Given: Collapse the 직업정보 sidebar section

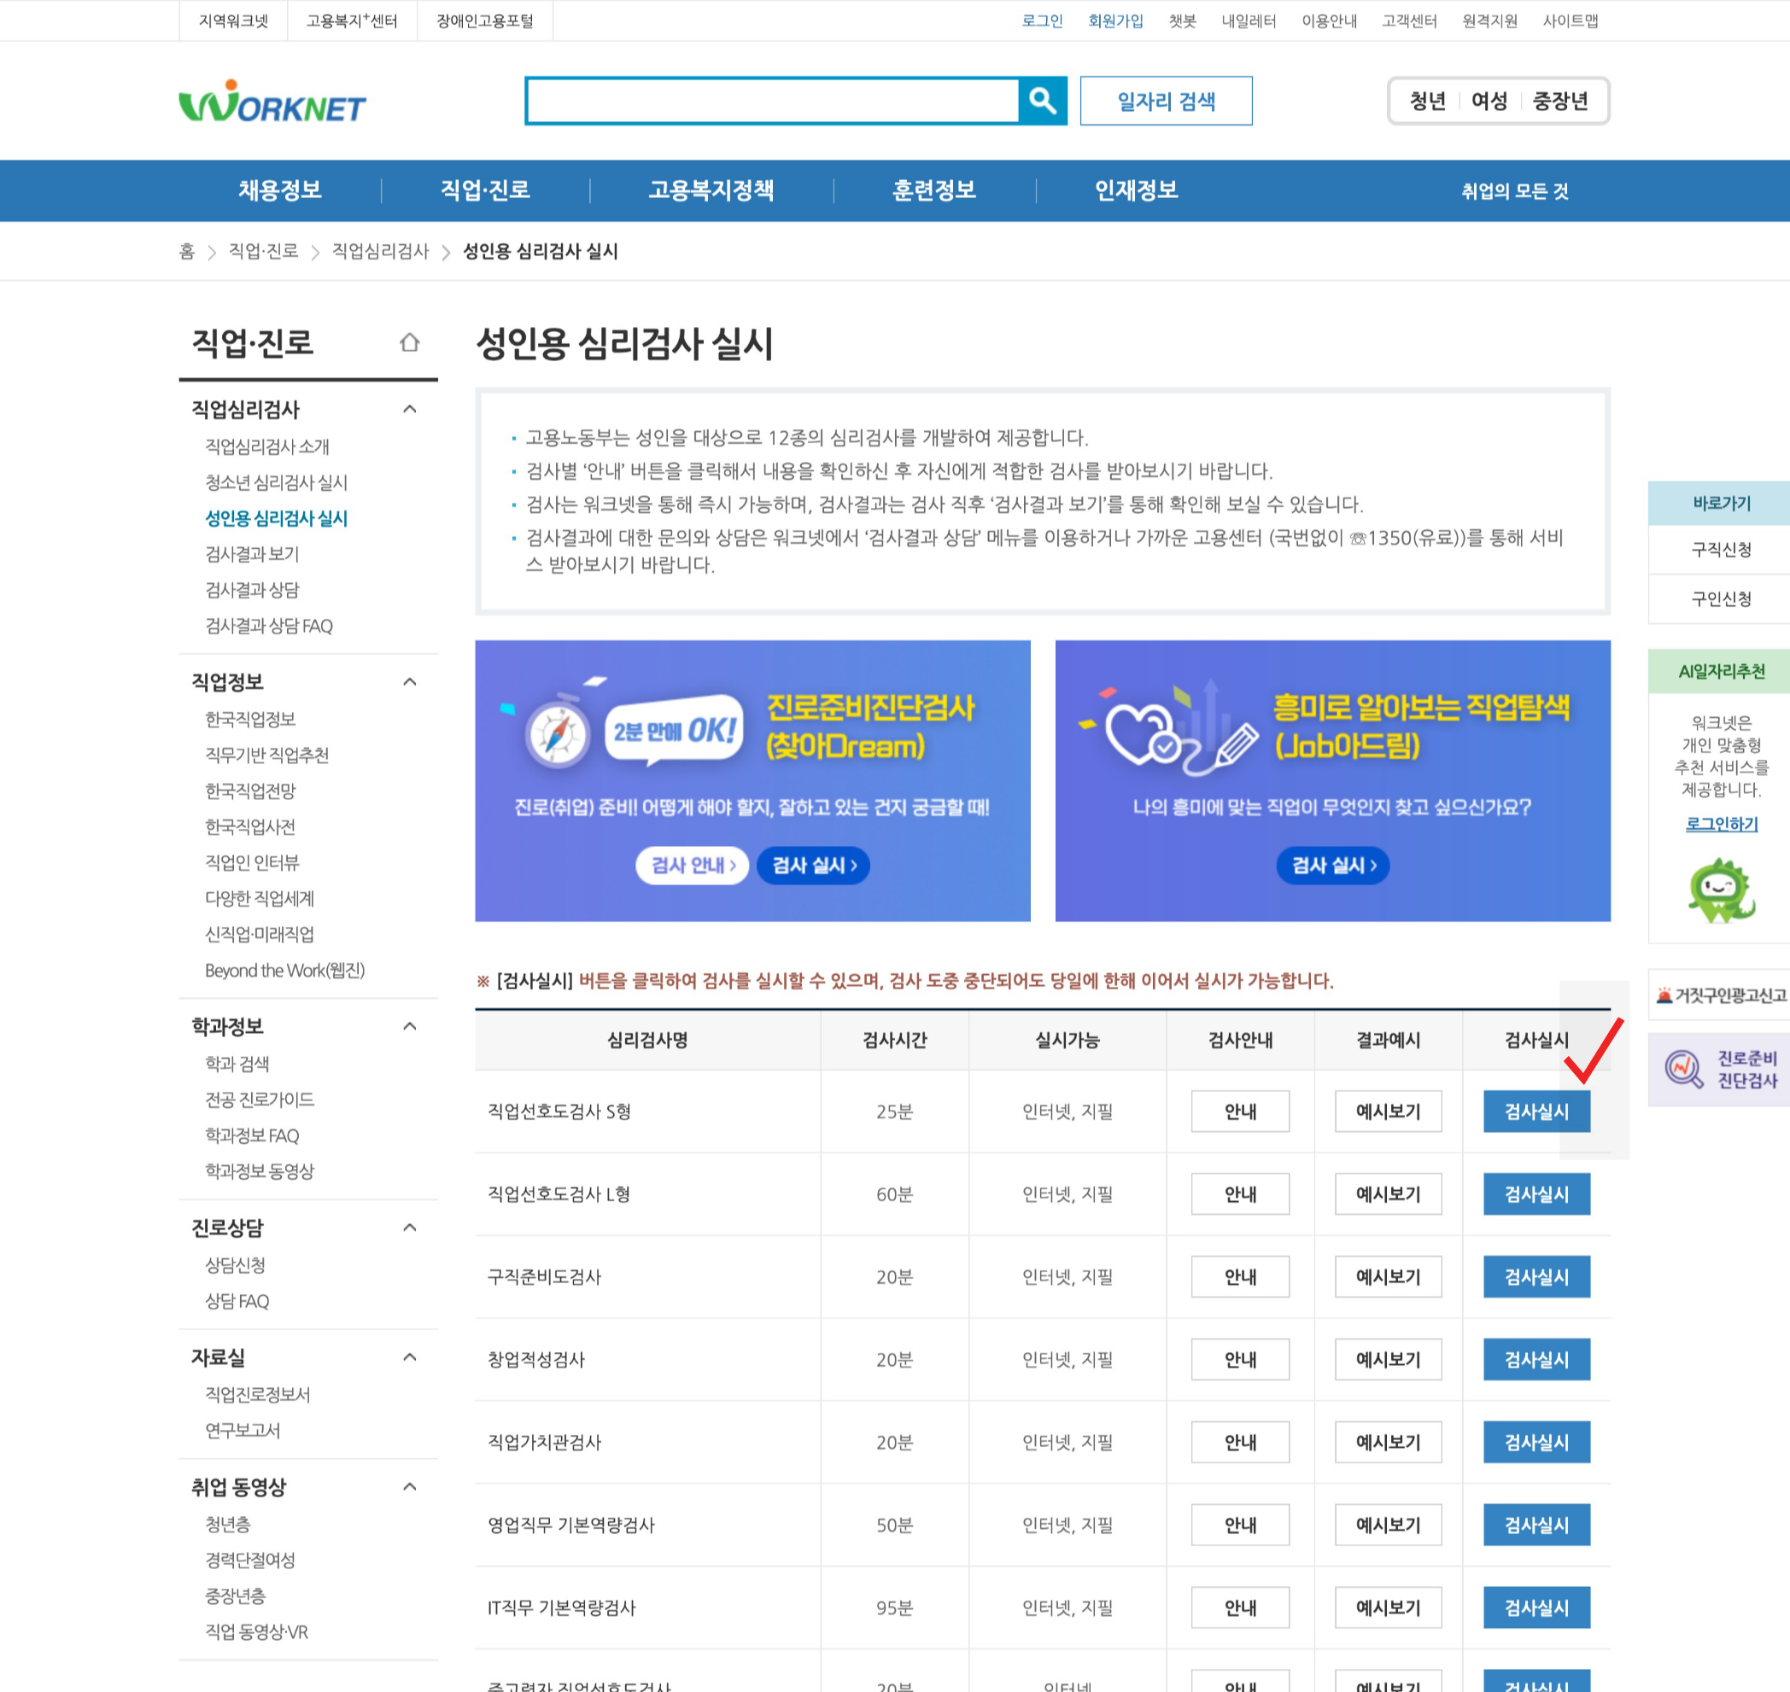Looking at the screenshot, I should (410, 682).
